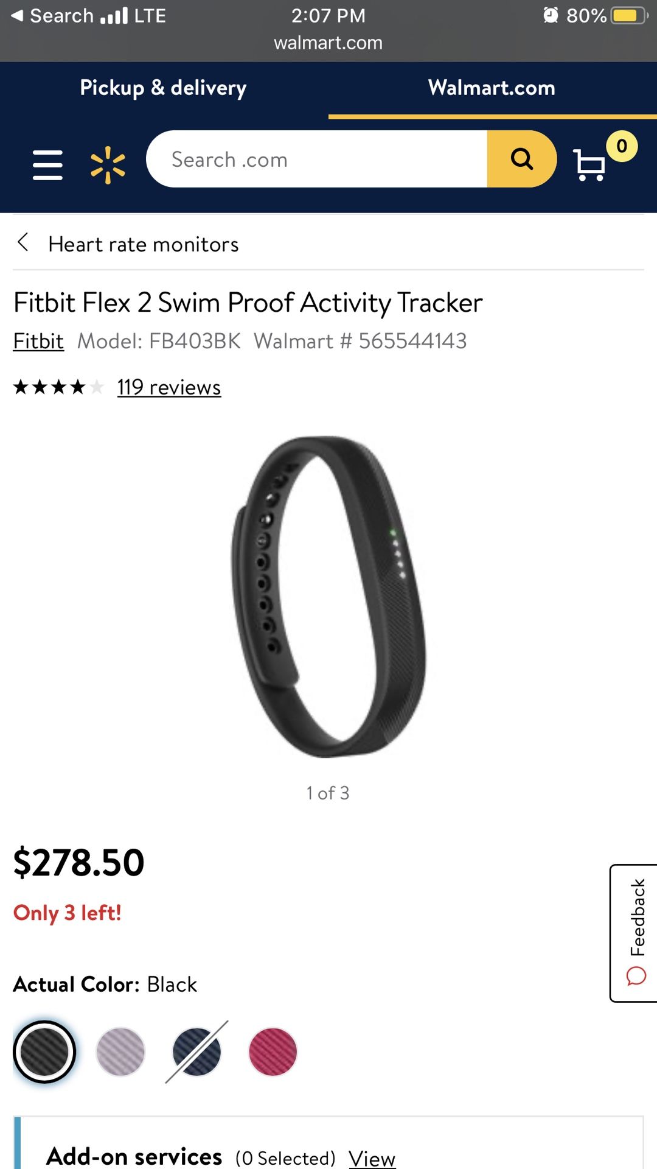The image size is (657, 1169).
Task: Open the 119 reviews link
Action: click(169, 387)
